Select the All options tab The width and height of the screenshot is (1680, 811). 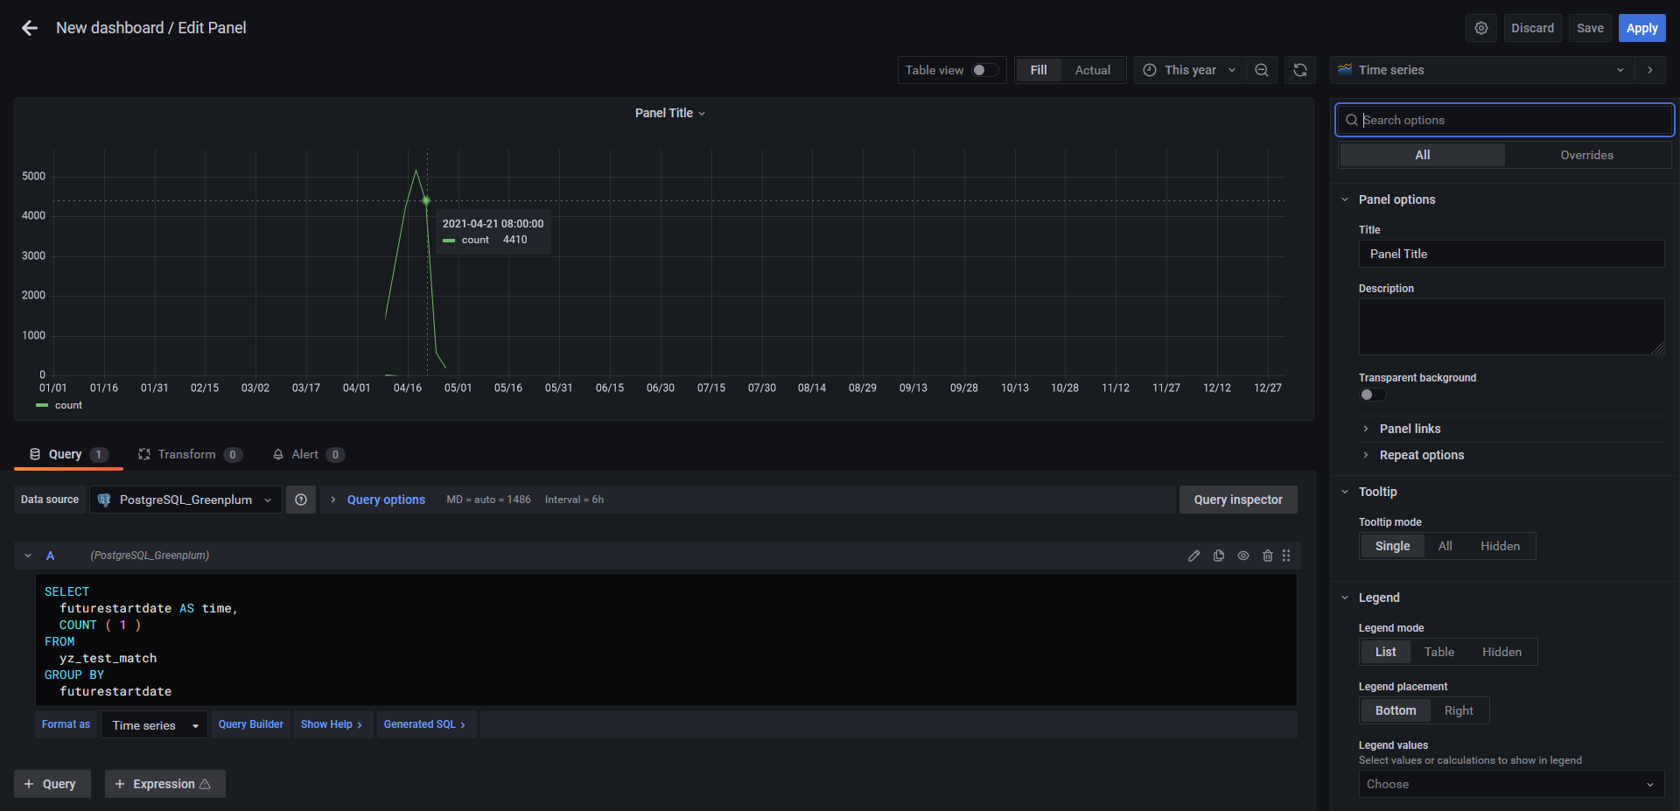click(x=1423, y=155)
